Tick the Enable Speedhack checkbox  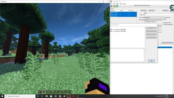[163, 24]
